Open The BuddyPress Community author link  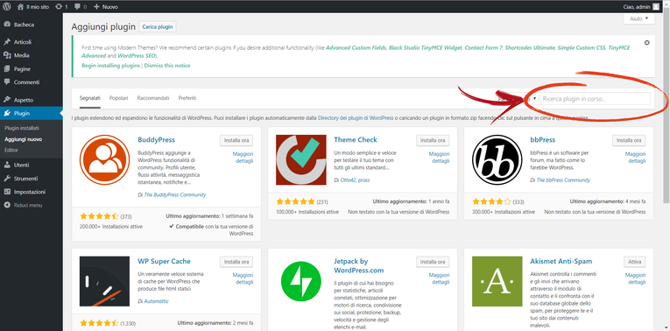coord(175,194)
